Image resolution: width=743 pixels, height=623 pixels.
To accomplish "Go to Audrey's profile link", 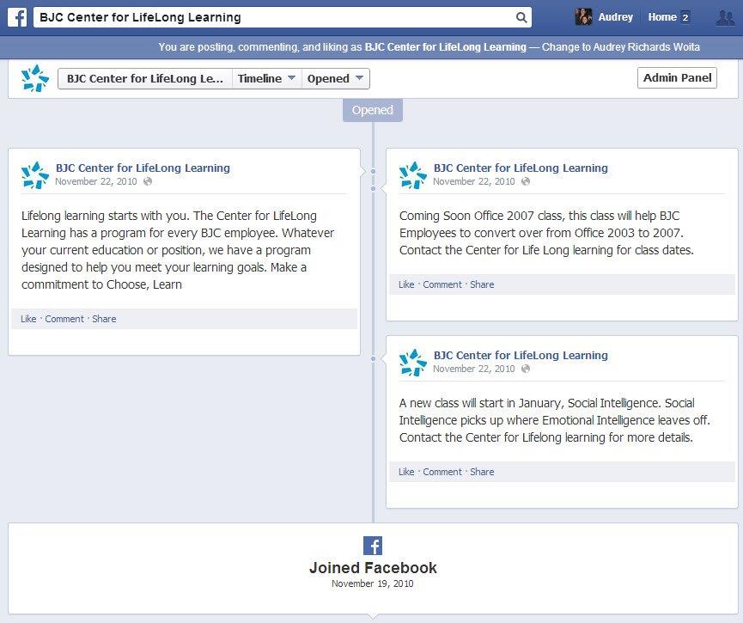I will tap(616, 17).
